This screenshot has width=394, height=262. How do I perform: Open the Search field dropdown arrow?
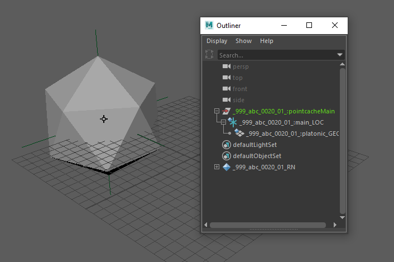pyautogui.click(x=340, y=55)
